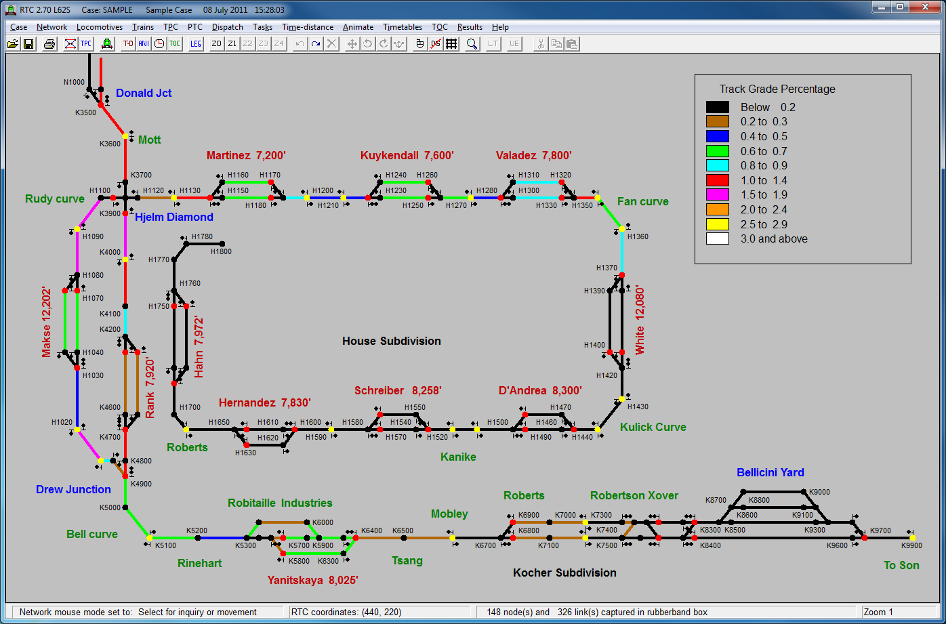Select the Z0 zoom level button
946x624 pixels.
pos(217,44)
